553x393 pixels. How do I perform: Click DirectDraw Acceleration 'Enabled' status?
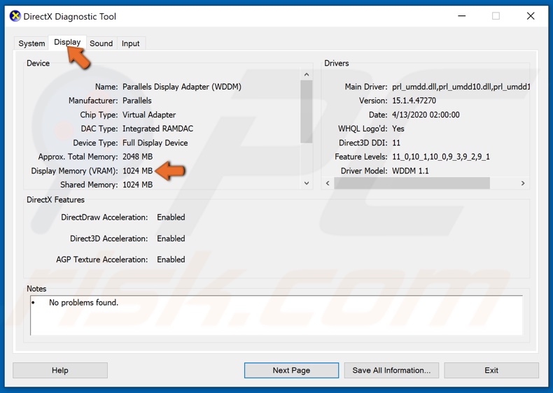click(171, 217)
